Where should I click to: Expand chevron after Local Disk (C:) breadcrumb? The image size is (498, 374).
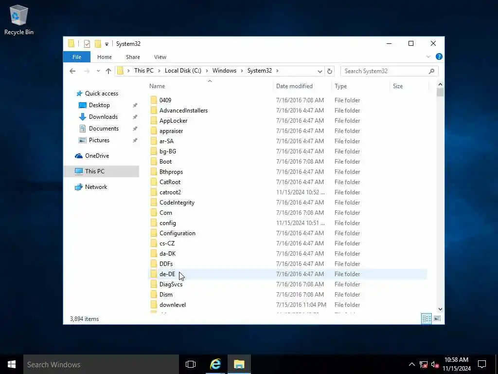[207, 71]
